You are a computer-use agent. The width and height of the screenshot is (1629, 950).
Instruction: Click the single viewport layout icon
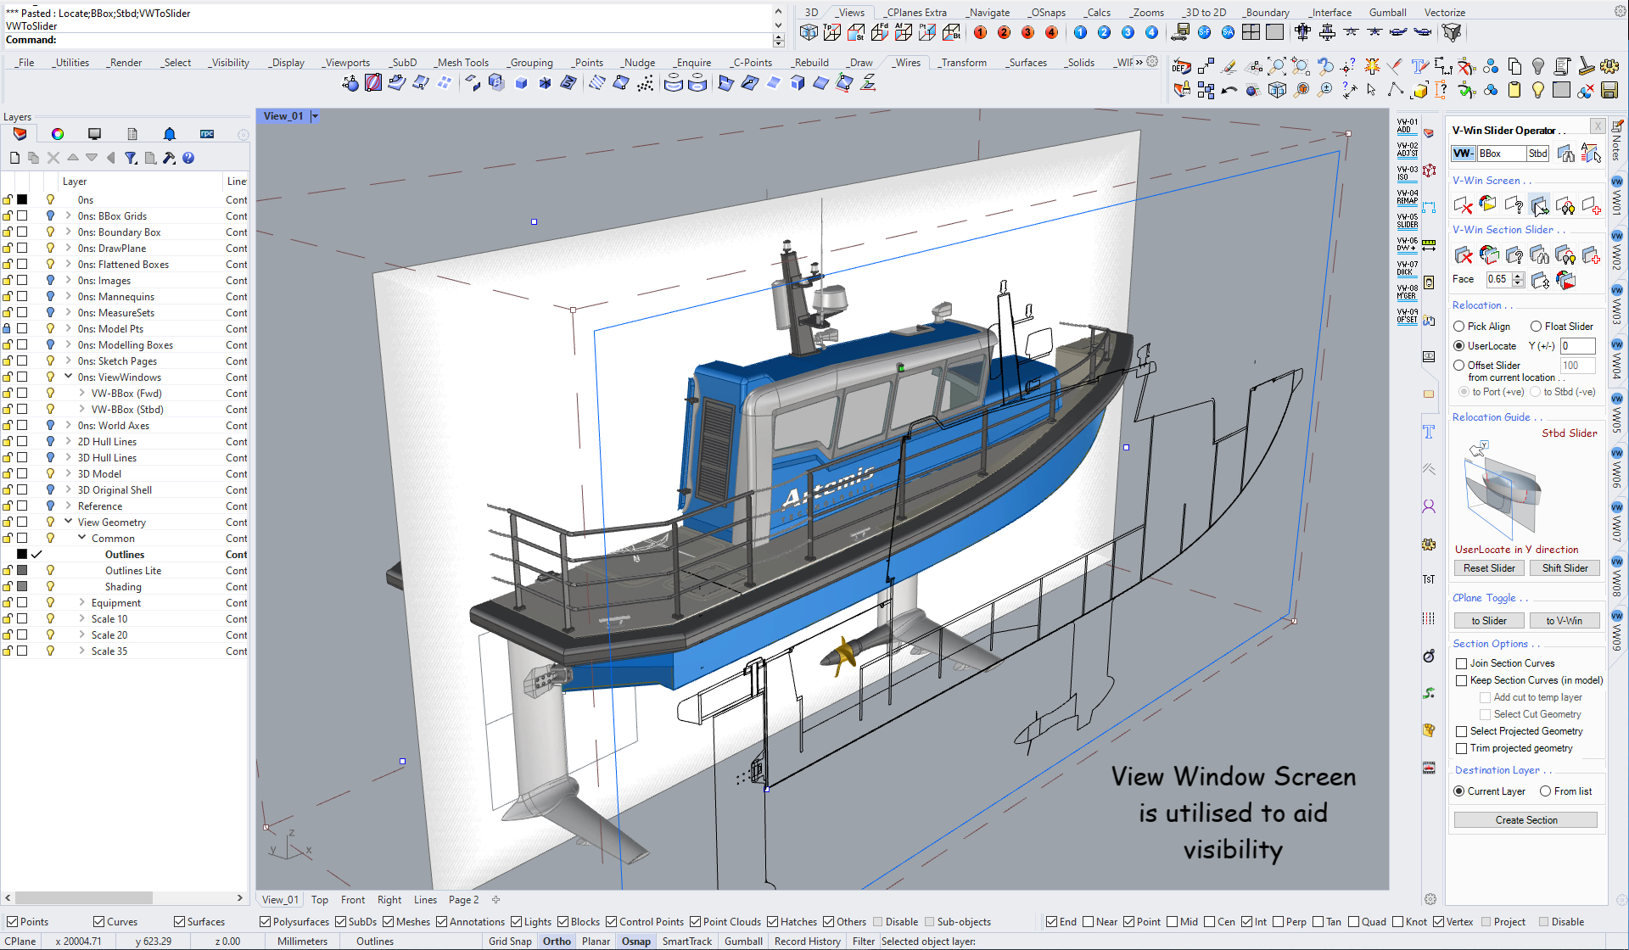click(x=1274, y=32)
